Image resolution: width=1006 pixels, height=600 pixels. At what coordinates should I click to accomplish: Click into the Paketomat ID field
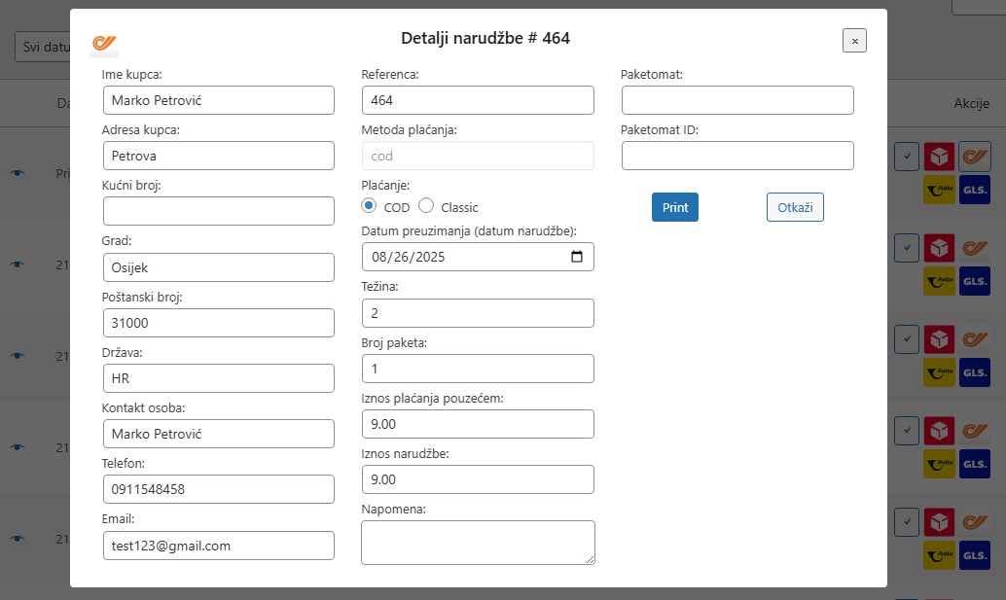737,156
